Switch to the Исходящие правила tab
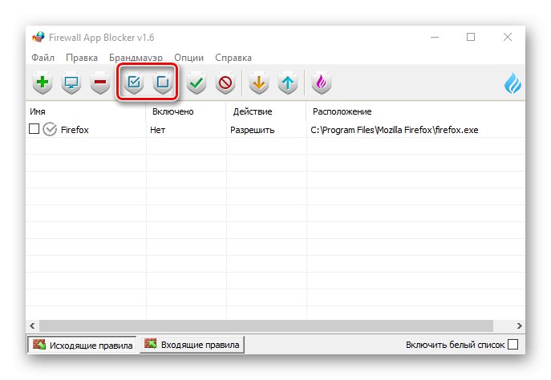This screenshot has width=551, height=380. (x=82, y=345)
